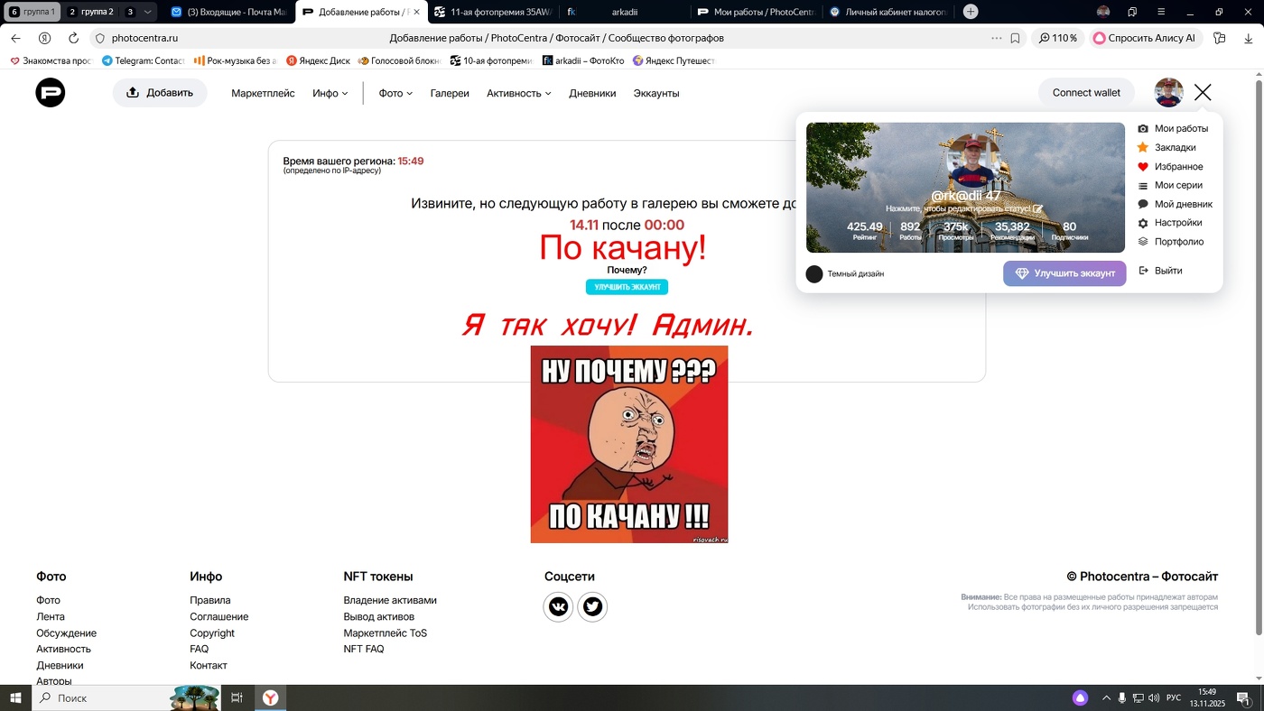Open «Закладки» via star icon
This screenshot has width=1264, height=711.
(1174, 147)
